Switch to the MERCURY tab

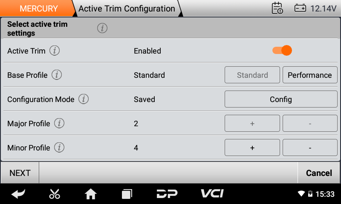[38, 8]
